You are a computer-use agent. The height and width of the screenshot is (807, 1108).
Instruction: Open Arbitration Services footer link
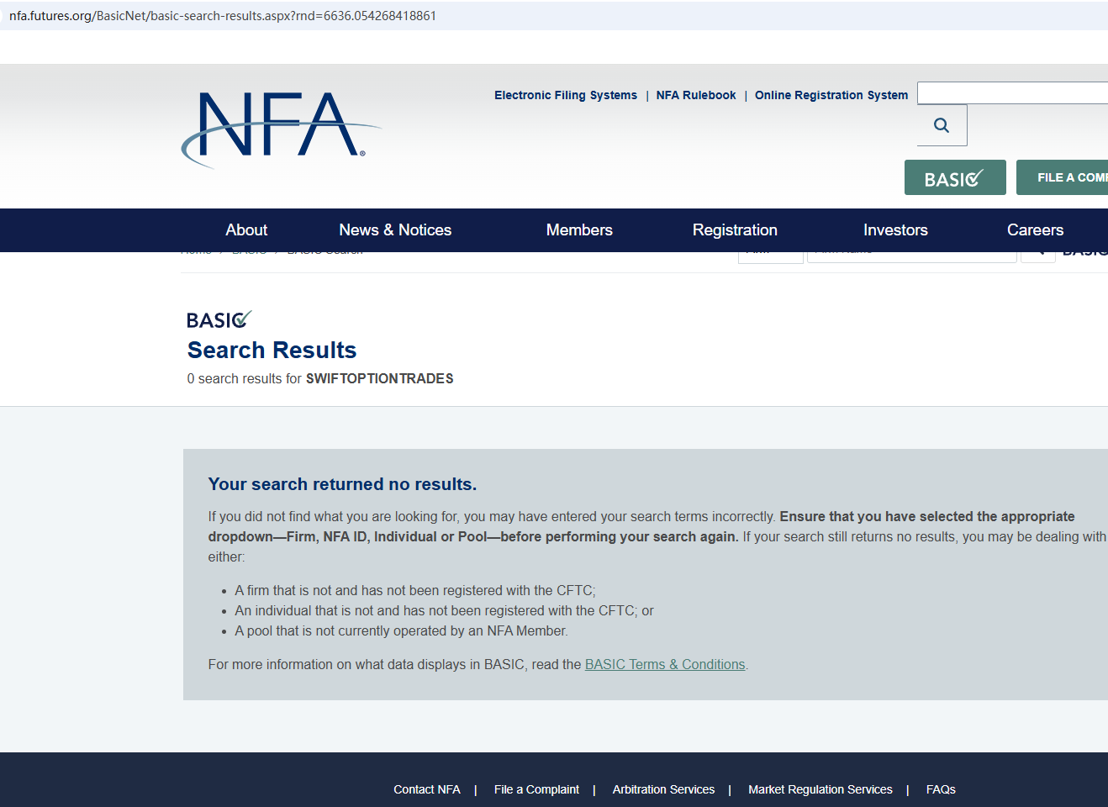click(663, 789)
